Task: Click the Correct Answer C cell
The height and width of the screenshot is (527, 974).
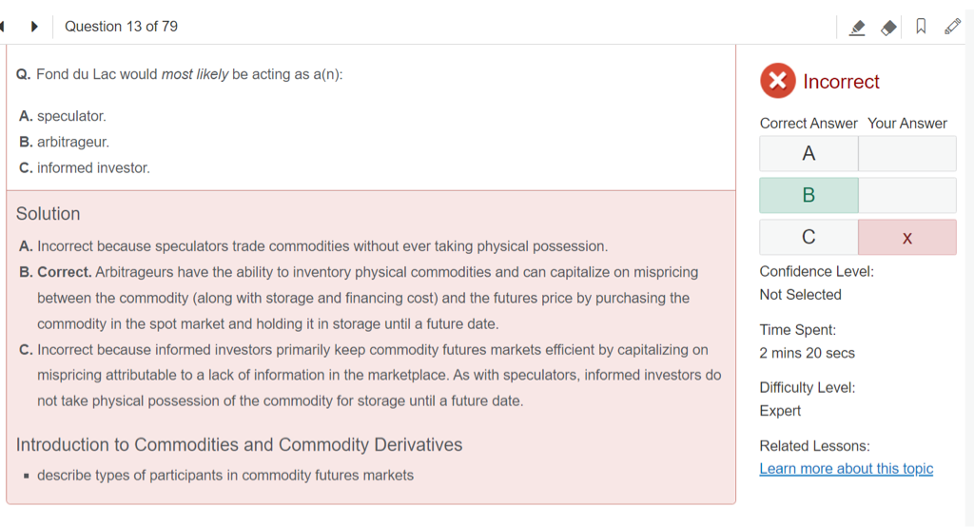Action: [x=808, y=237]
